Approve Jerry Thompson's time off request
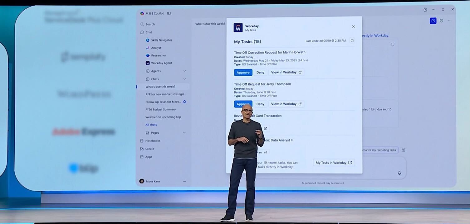The height and width of the screenshot is (224, 470). [x=243, y=104]
